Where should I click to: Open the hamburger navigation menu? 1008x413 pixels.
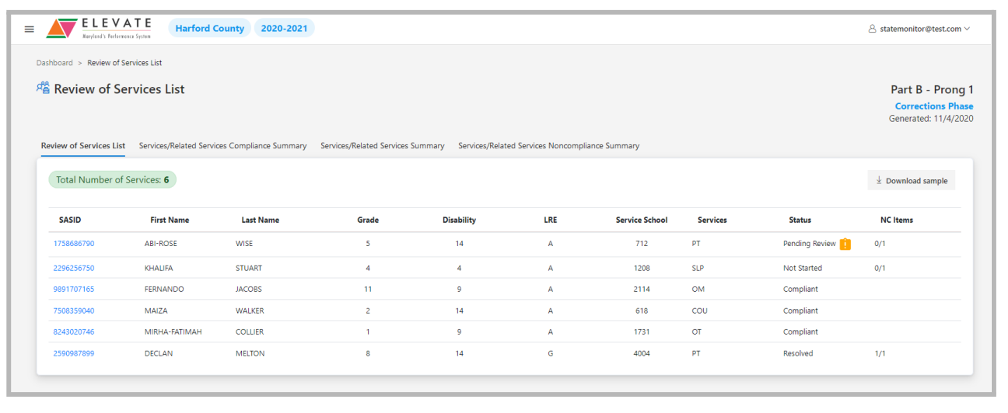tap(30, 29)
